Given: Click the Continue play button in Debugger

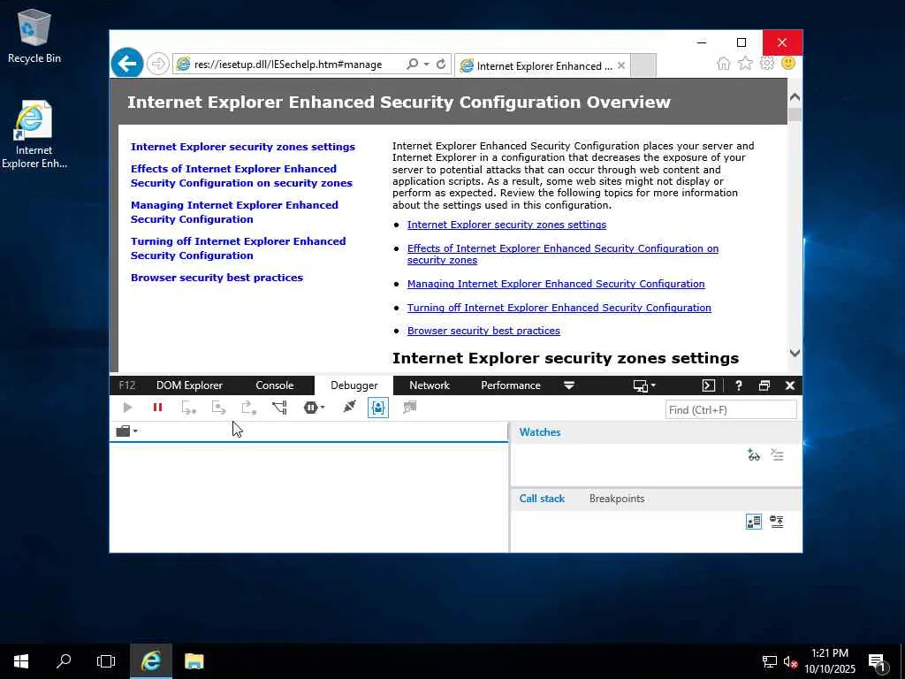Looking at the screenshot, I should pyautogui.click(x=127, y=408).
